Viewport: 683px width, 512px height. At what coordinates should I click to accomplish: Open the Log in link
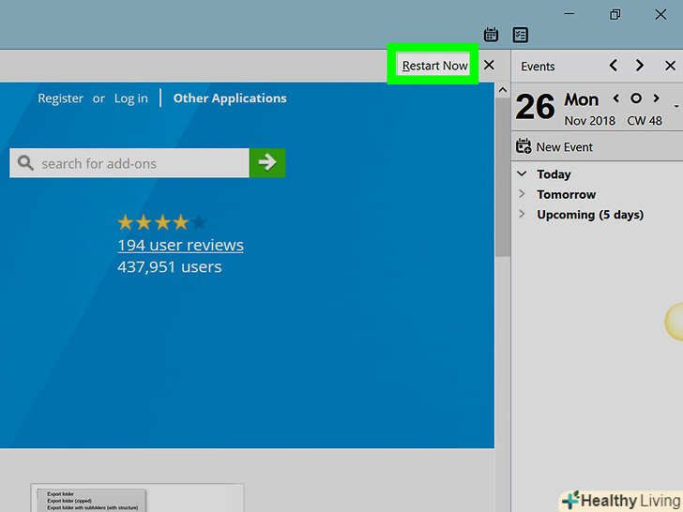[x=130, y=98]
